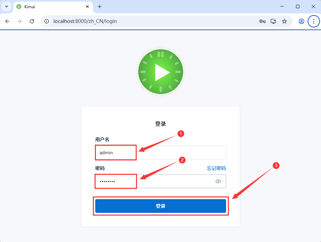Open the tab search dropdown arrow
Screen dimensions: 321x242
(x=7, y=7)
